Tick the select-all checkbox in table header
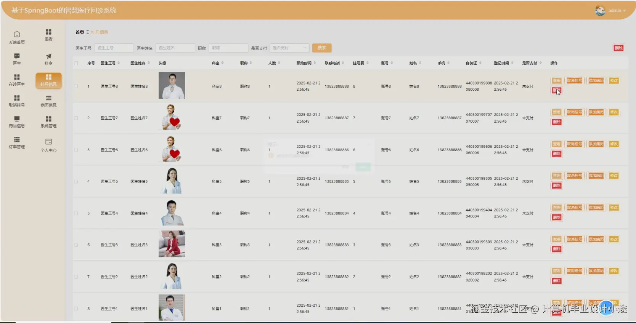 (76, 63)
